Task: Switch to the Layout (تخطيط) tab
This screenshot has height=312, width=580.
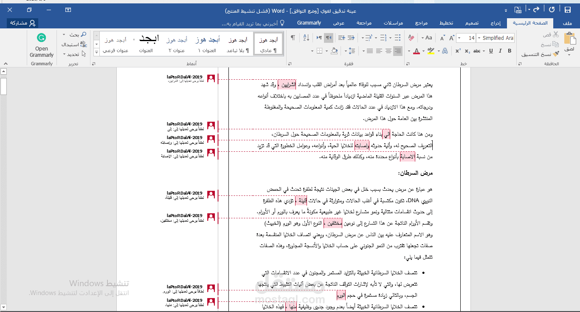Action: tap(446, 23)
